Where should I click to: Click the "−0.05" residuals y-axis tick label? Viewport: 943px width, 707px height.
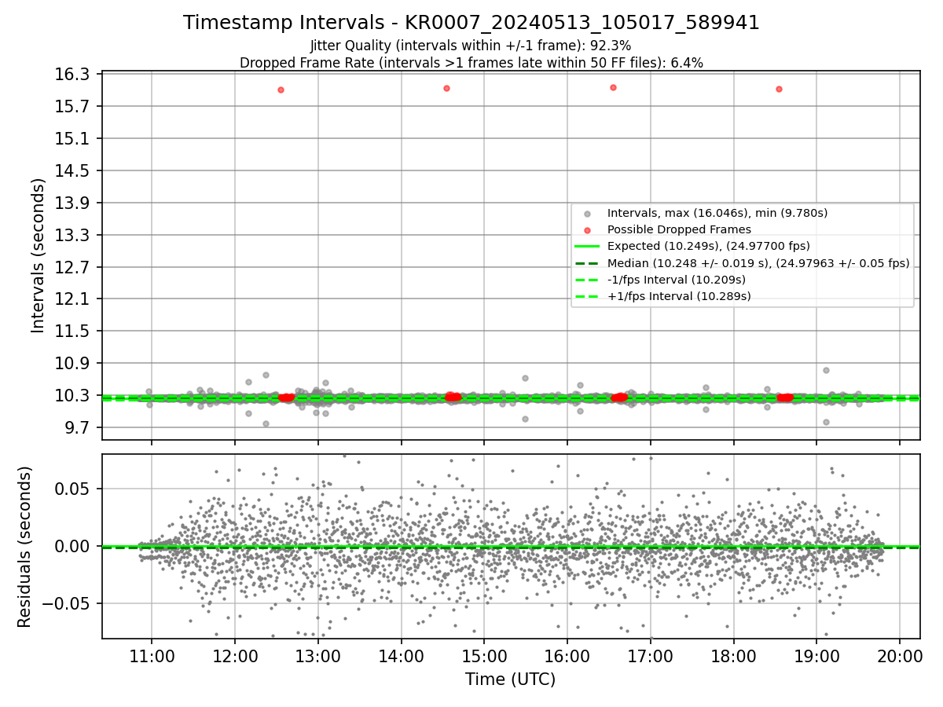[x=67, y=604]
